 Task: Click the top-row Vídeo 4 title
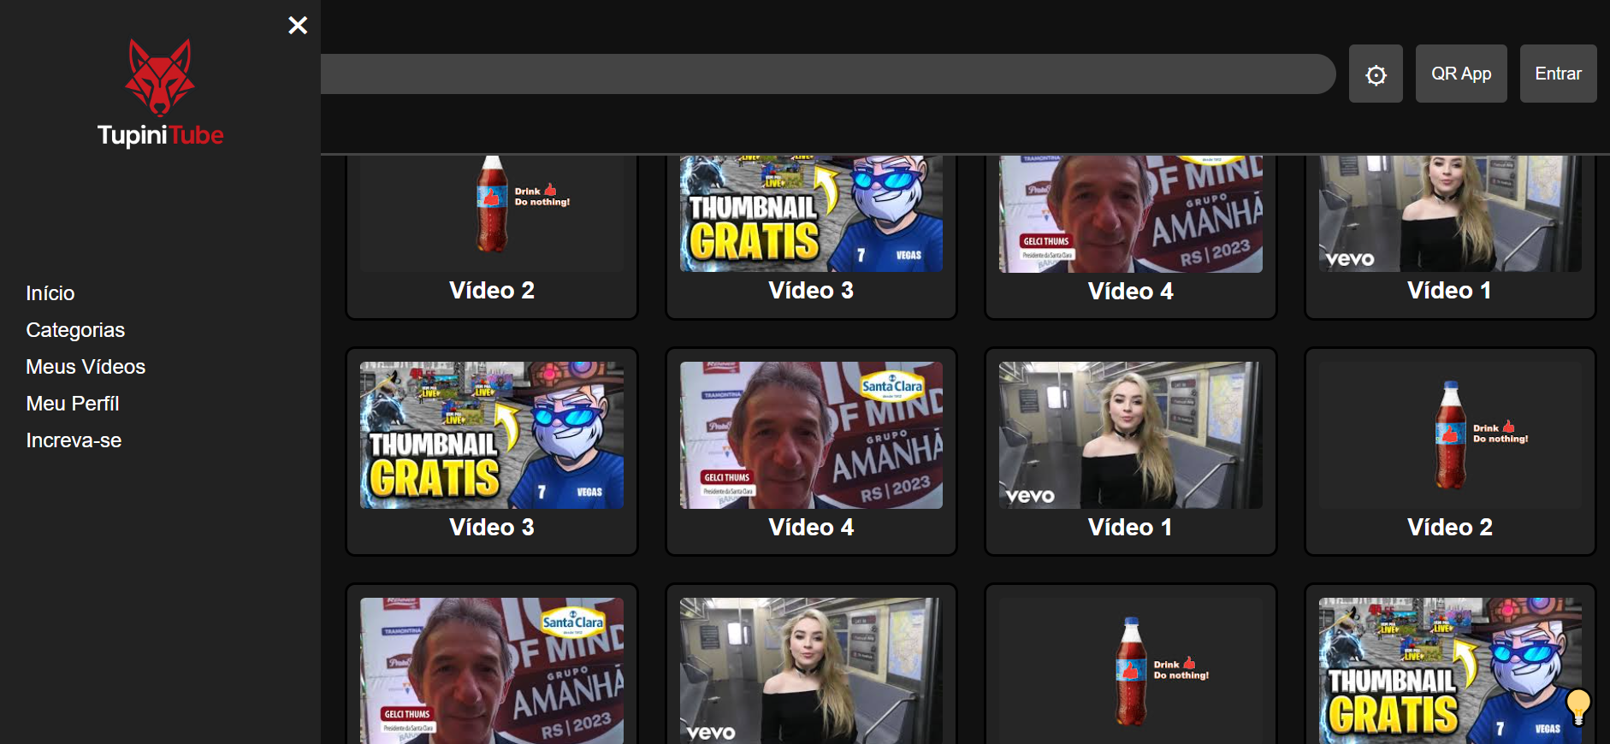pos(1130,292)
